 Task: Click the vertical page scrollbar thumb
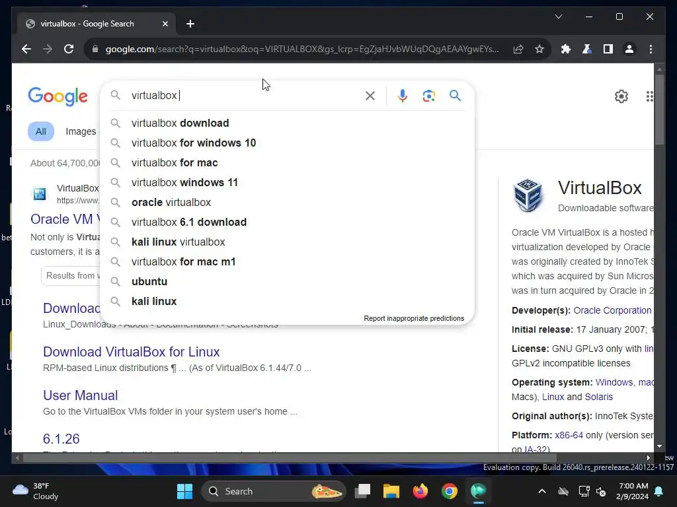[659, 110]
